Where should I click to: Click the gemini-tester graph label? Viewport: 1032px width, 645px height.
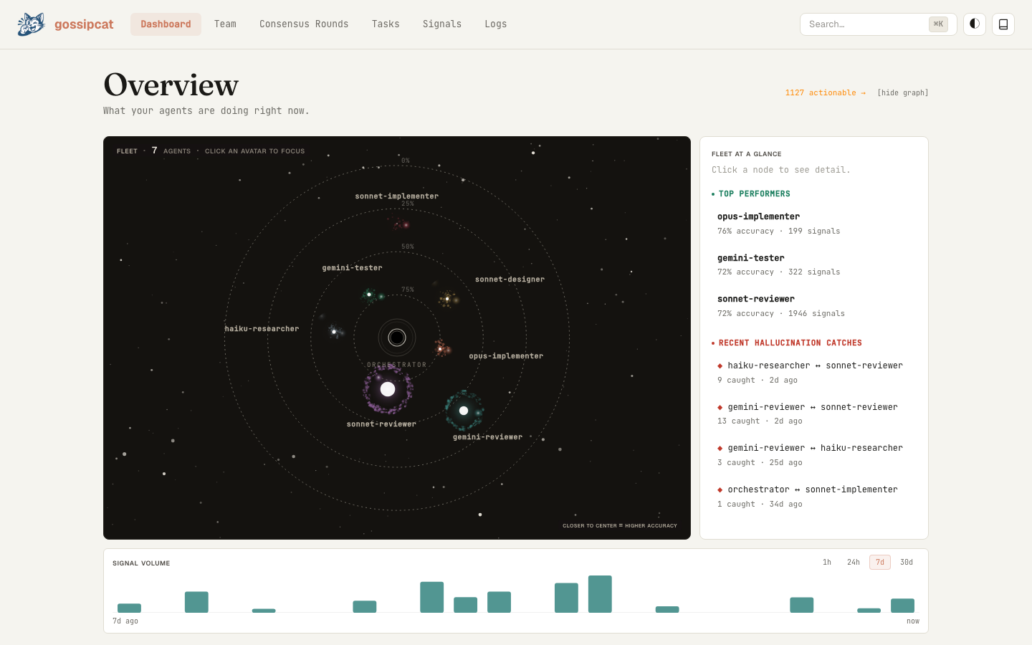352,268
